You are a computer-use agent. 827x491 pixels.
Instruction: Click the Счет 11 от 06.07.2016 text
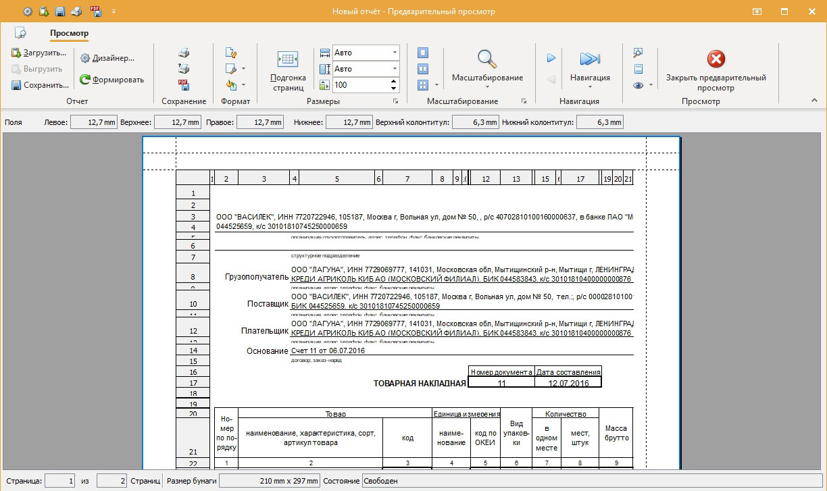328,351
